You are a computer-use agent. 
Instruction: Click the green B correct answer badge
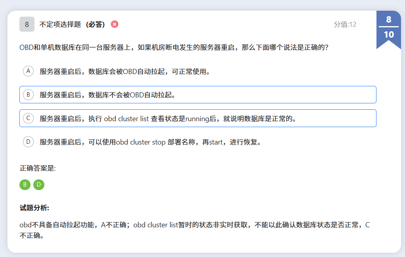(x=25, y=185)
